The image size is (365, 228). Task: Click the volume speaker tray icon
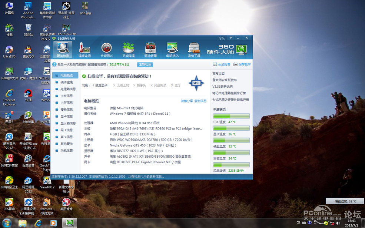click(338, 223)
